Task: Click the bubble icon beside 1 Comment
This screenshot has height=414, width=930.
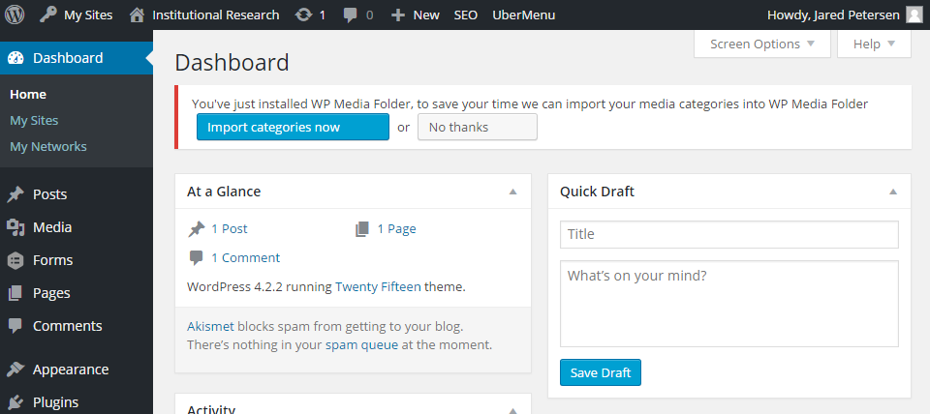Action: (197, 258)
